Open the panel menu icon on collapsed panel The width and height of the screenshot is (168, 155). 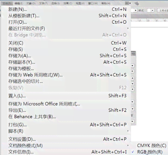(x=133, y=53)
